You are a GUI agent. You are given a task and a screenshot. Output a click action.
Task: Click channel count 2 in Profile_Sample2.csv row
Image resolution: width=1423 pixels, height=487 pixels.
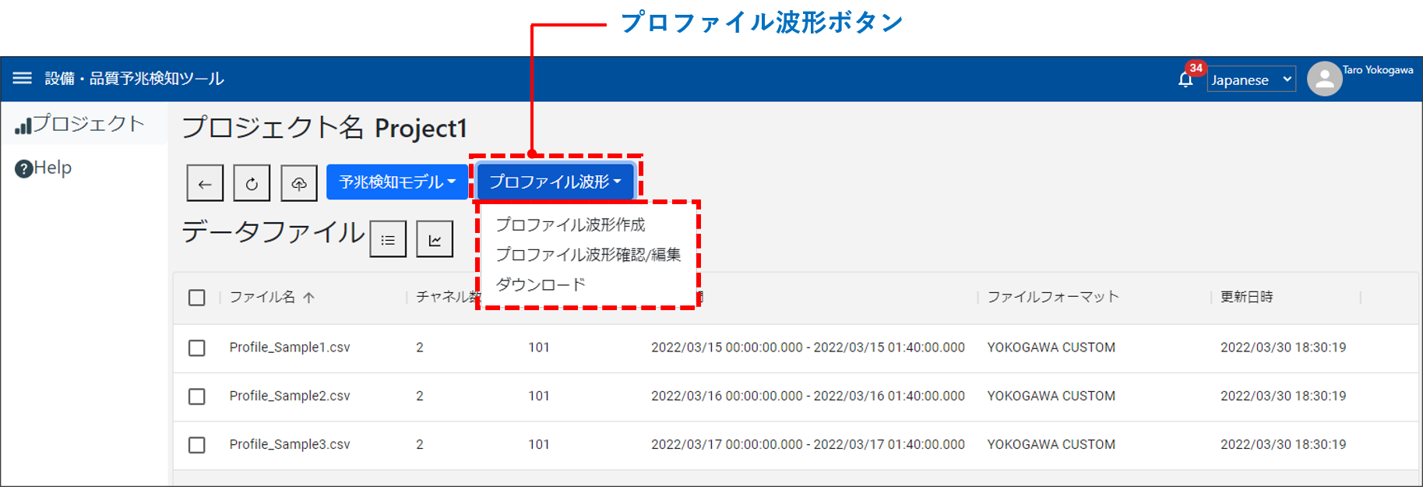[x=420, y=396]
